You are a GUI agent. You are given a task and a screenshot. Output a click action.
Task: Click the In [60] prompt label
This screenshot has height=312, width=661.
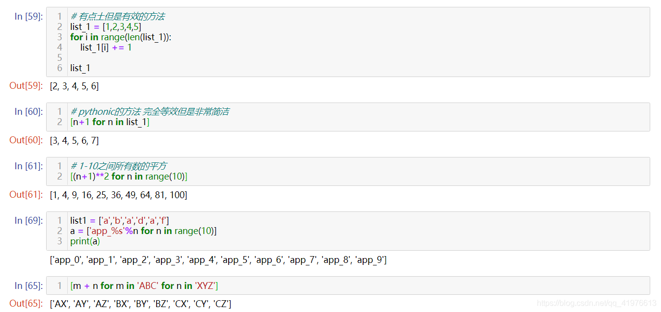(x=28, y=111)
